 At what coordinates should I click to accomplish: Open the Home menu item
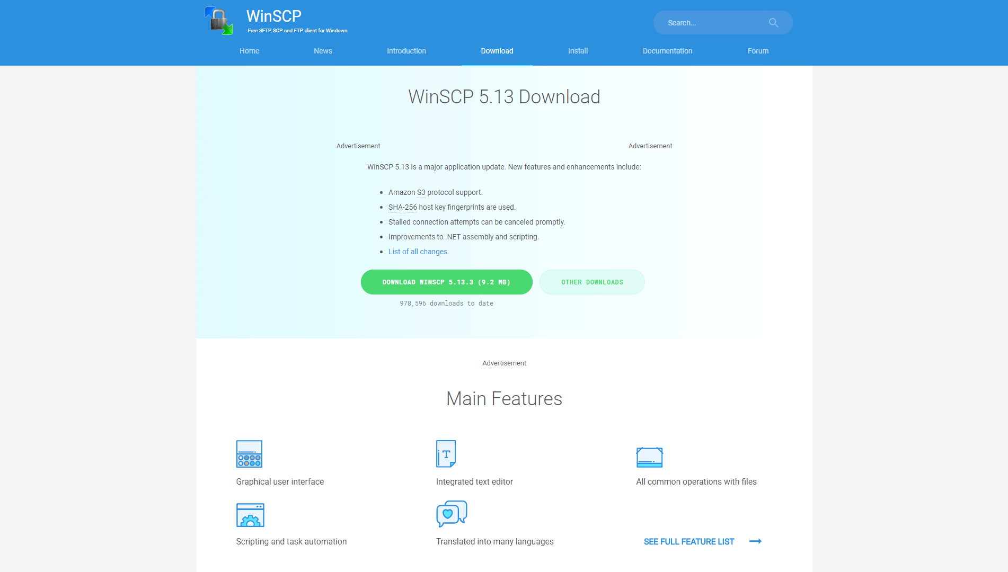[249, 51]
